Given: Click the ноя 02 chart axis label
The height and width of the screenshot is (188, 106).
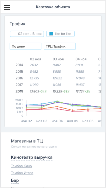Looking at the screenshot, I should coord(27,121).
